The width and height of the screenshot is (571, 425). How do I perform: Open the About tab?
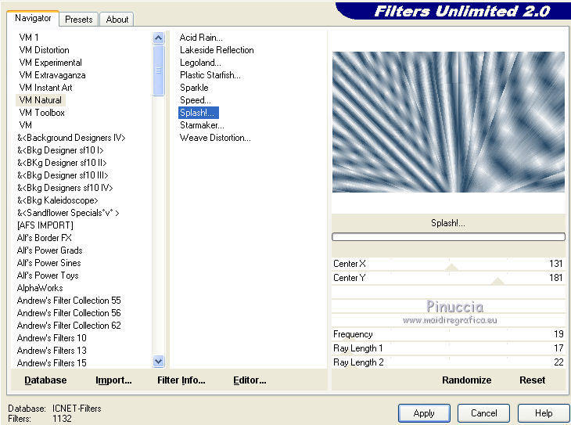(x=117, y=20)
